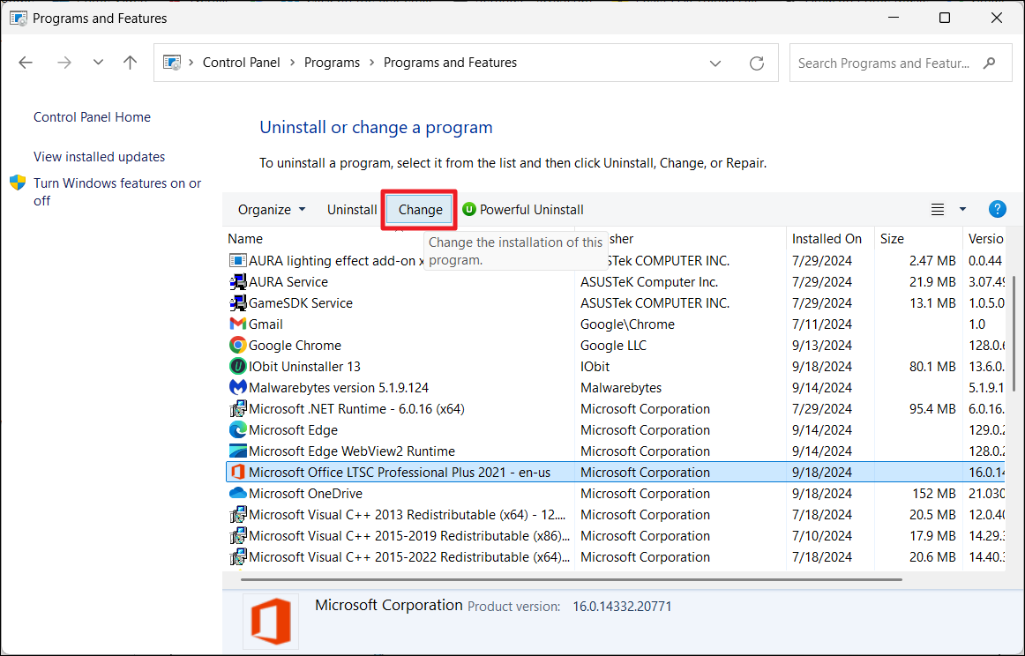Viewport: 1025px width, 656px height.
Task: Click the Gmail icon in the list
Action: [x=237, y=324]
